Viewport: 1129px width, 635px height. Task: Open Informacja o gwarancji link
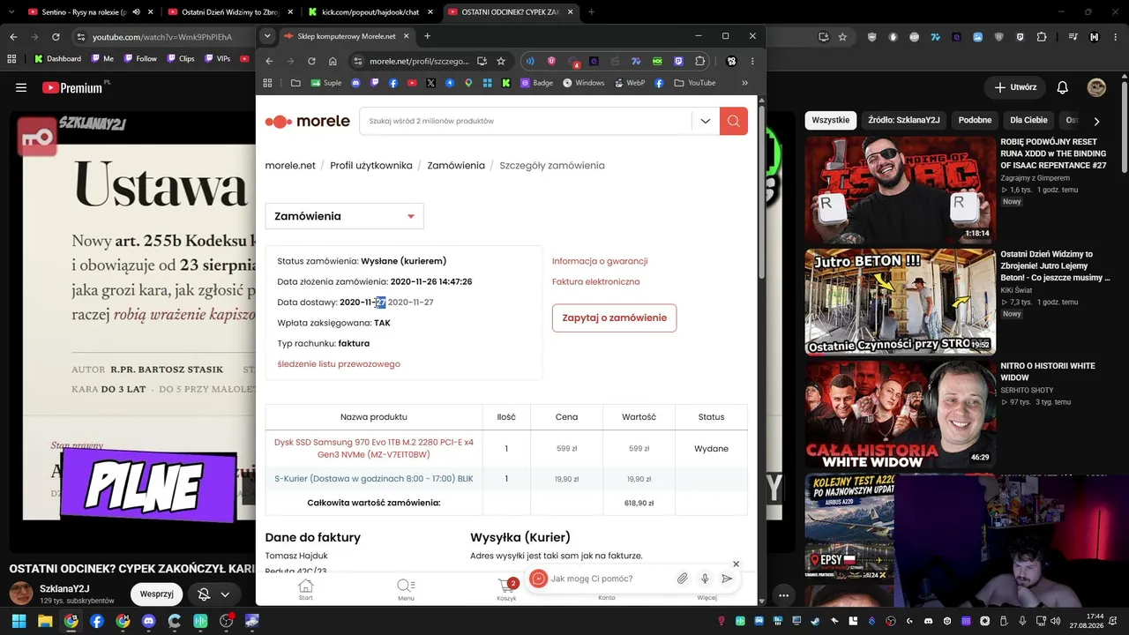[600, 261]
